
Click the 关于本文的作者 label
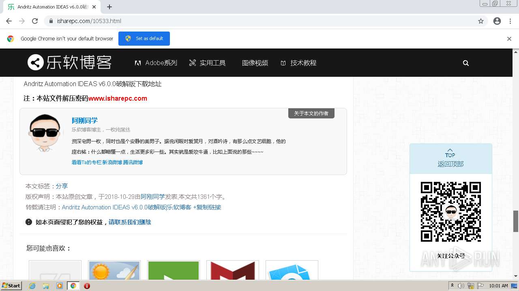tap(311, 113)
